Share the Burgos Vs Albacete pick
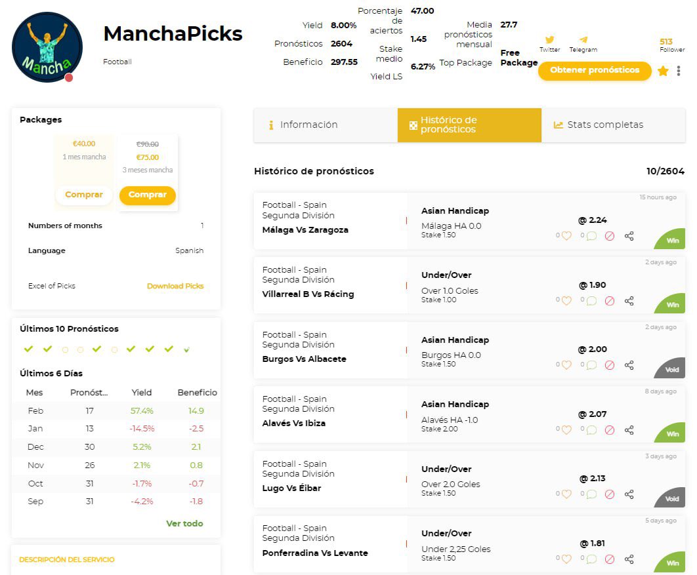 point(629,365)
